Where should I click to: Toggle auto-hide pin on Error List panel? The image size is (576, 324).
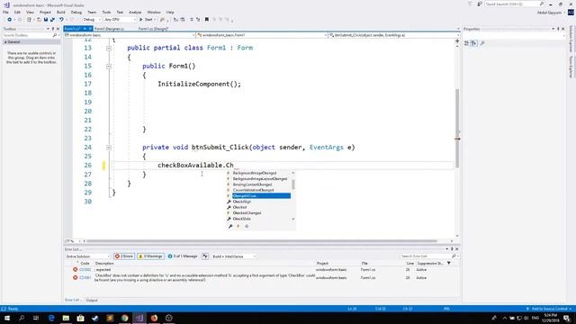point(452,249)
